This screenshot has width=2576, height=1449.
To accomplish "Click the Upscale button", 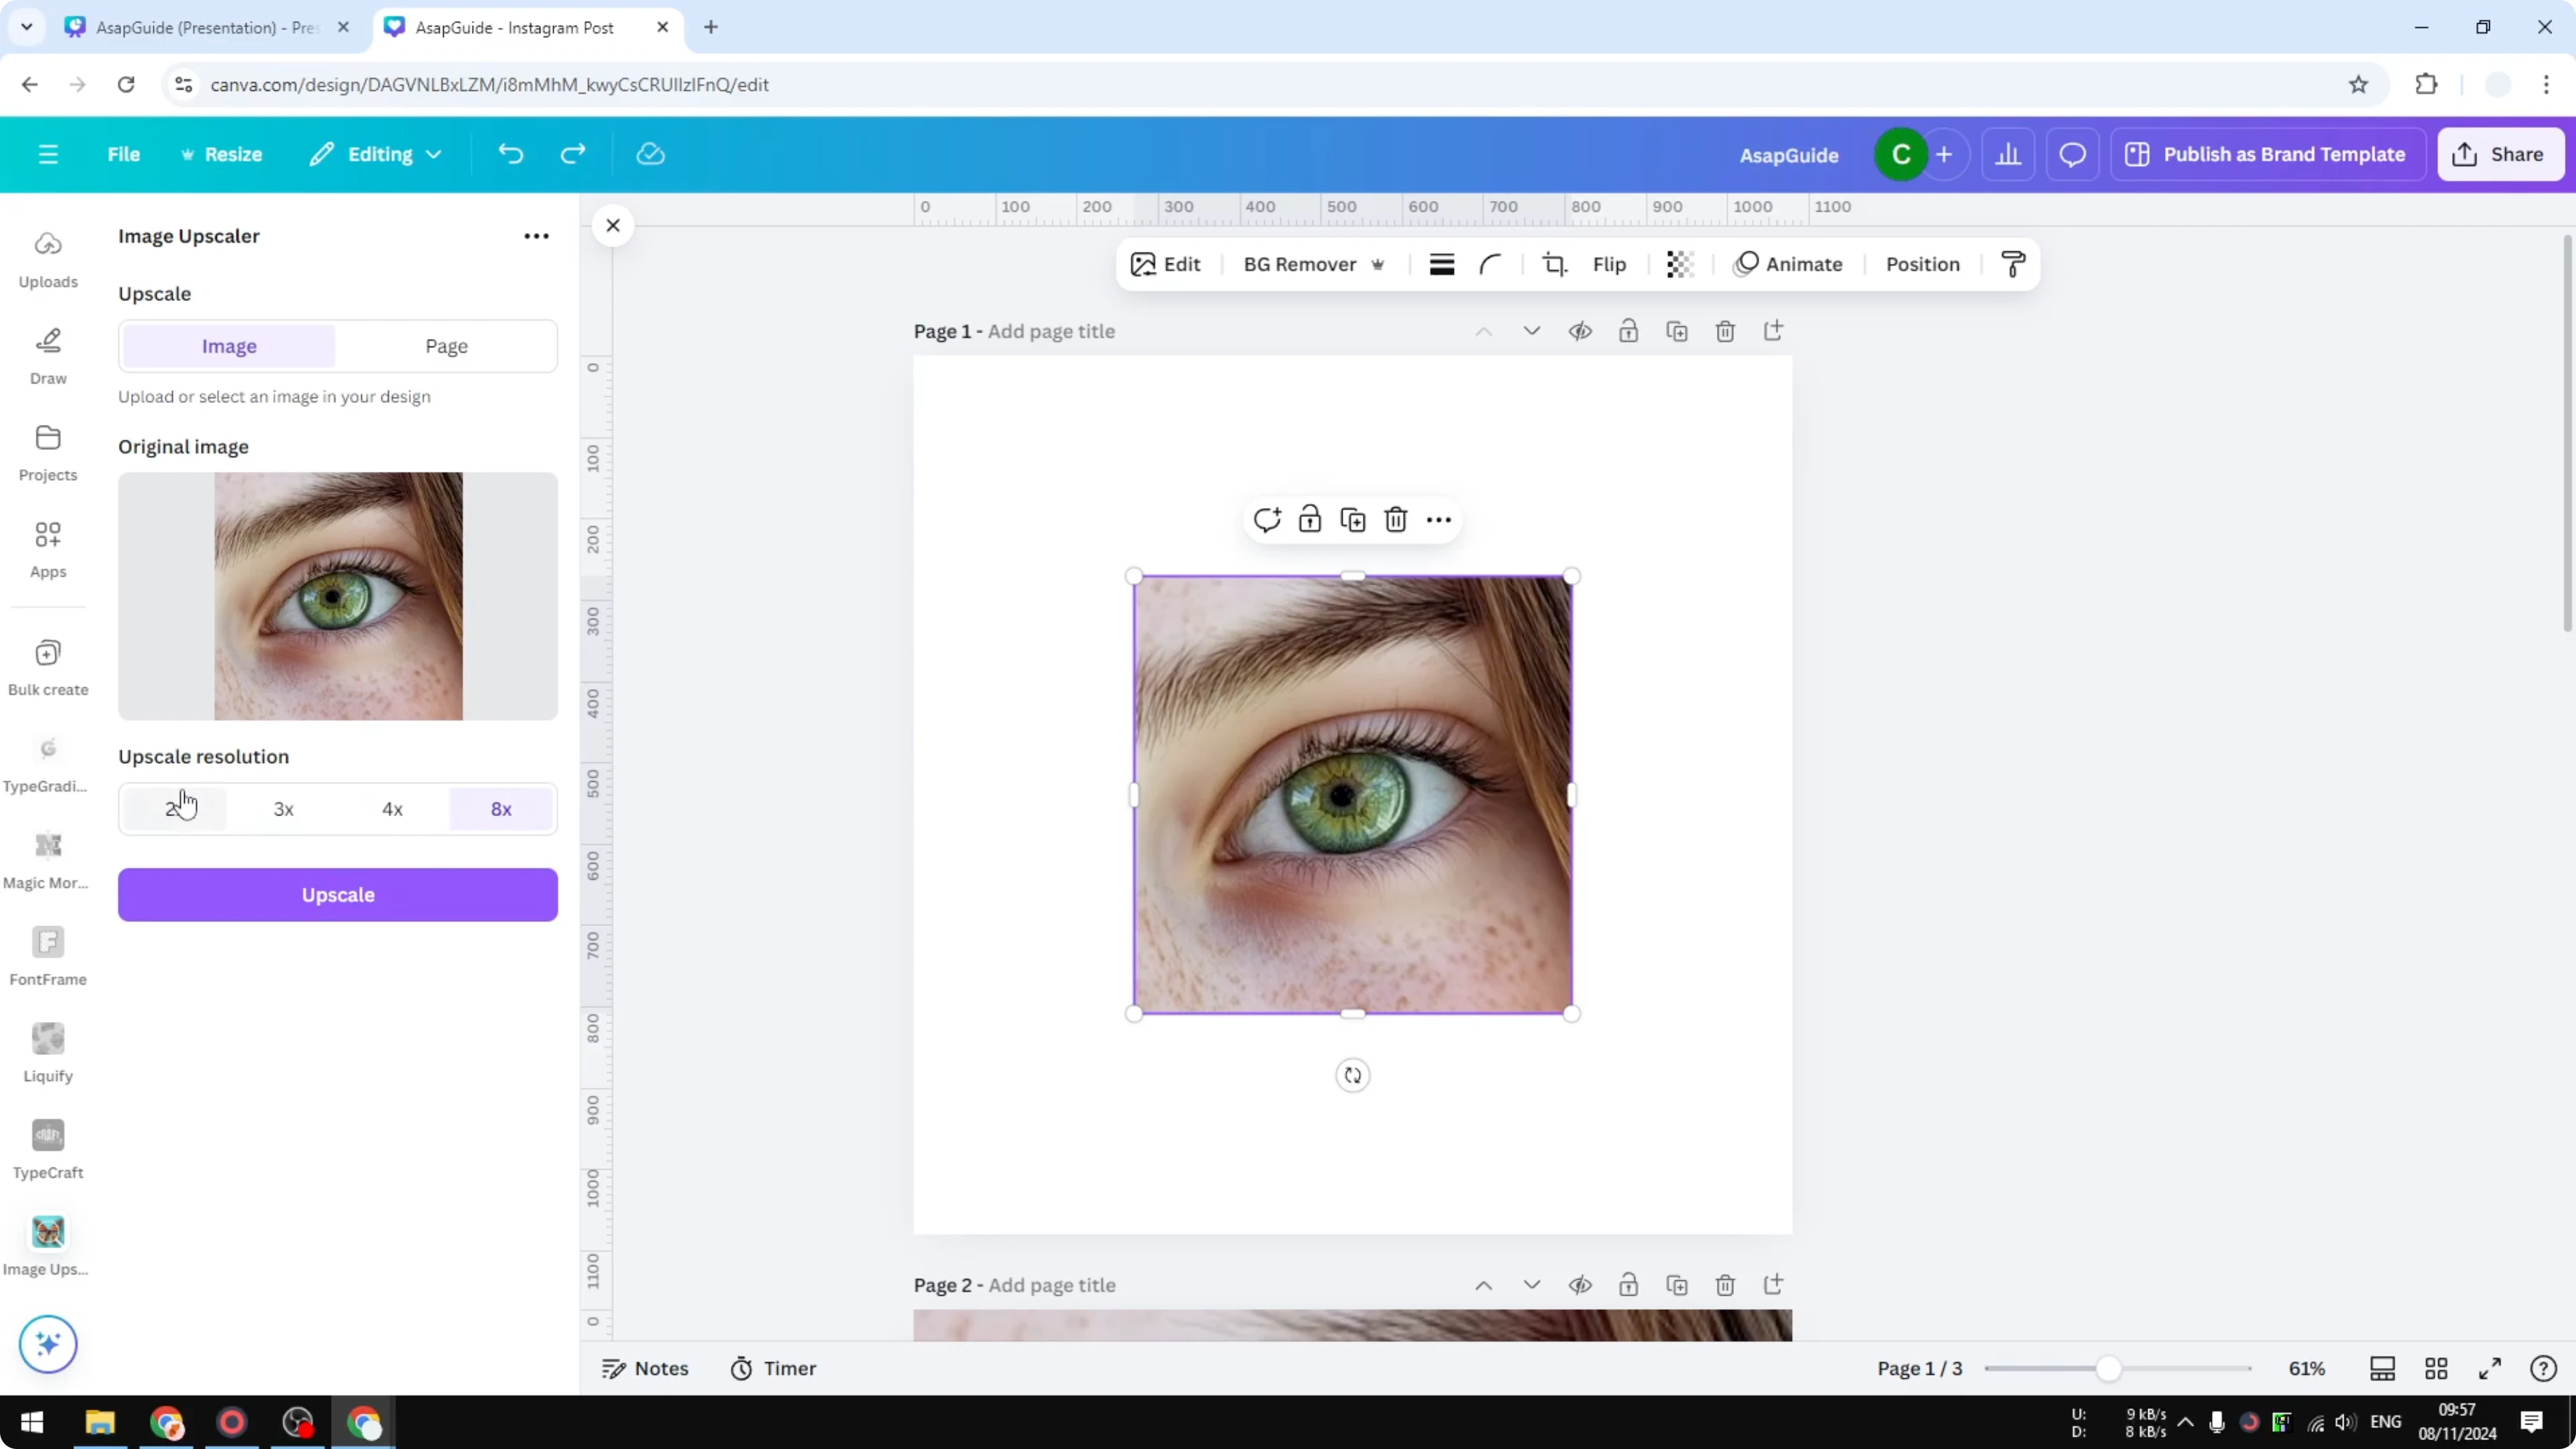I will (338, 894).
